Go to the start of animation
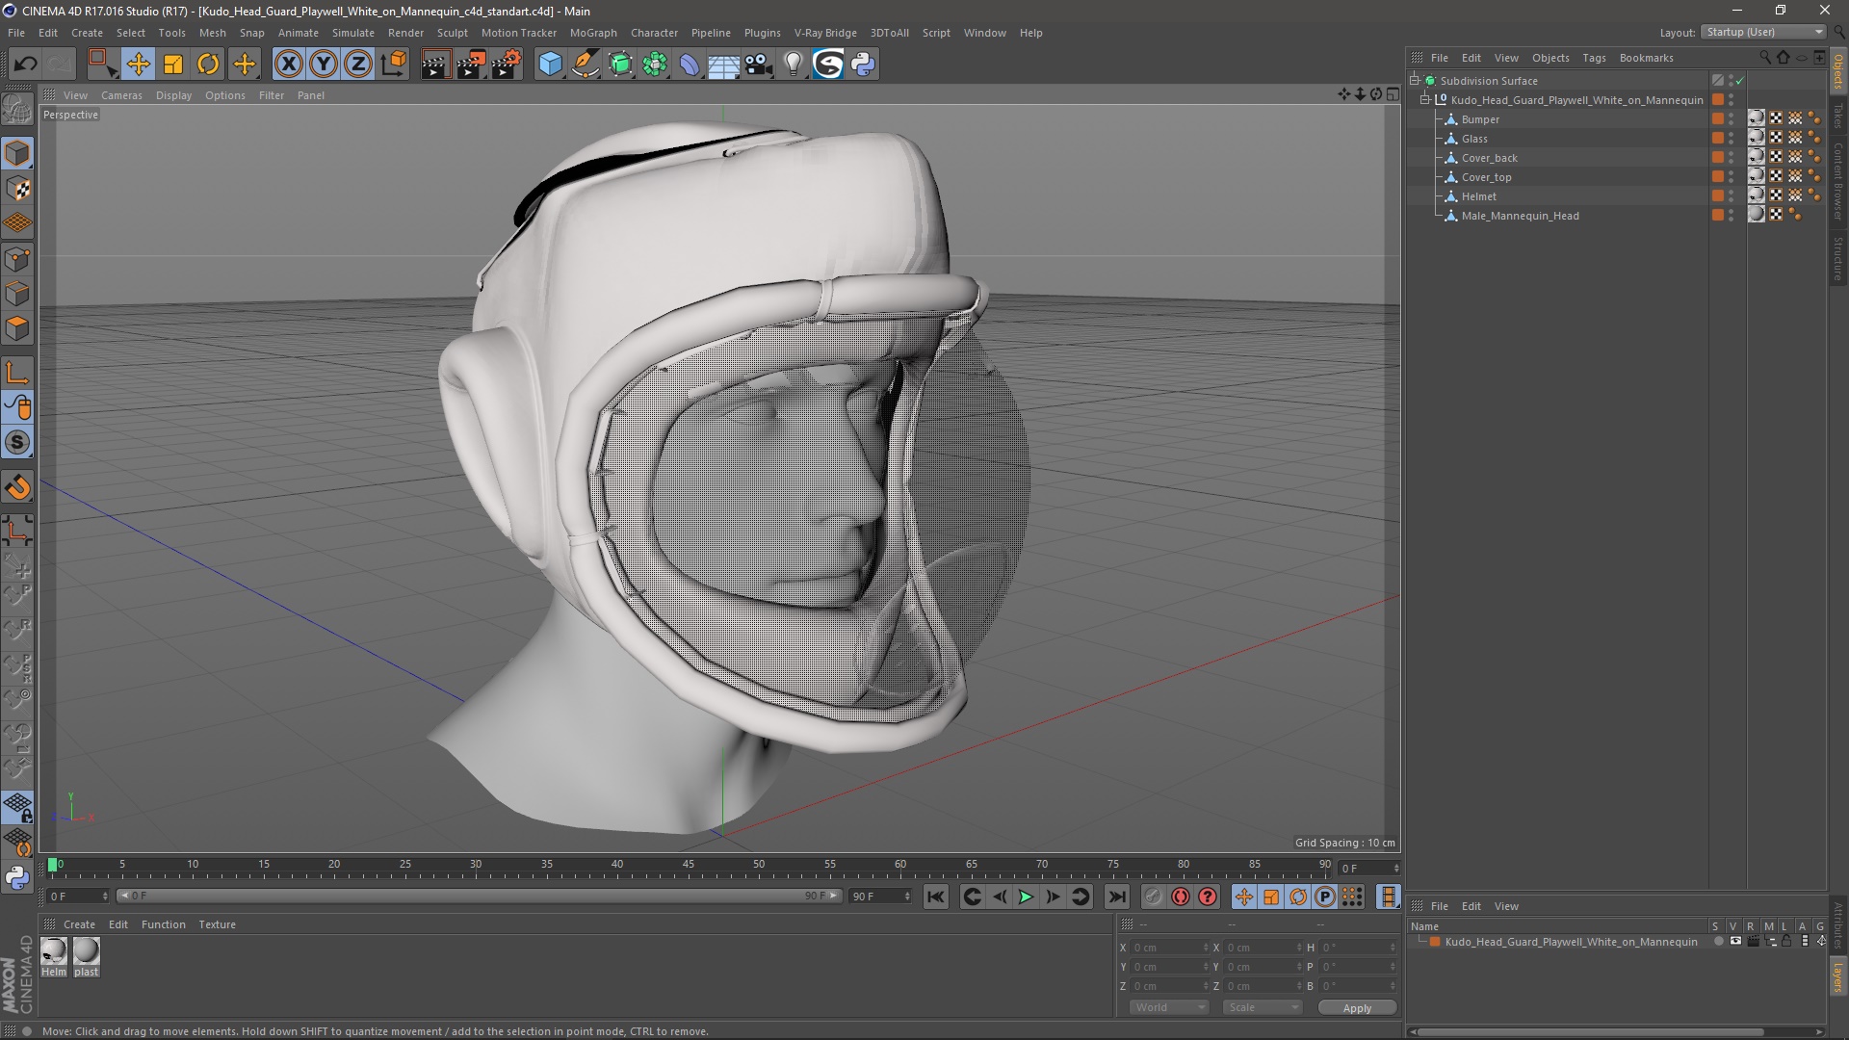 [936, 897]
